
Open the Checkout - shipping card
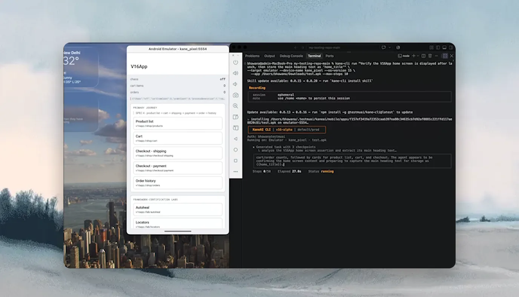[178, 153]
